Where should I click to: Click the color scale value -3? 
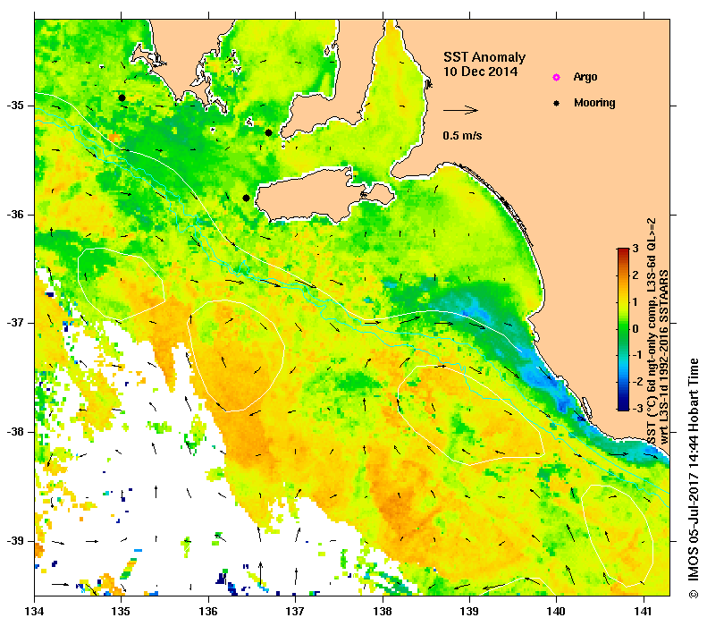coord(637,409)
